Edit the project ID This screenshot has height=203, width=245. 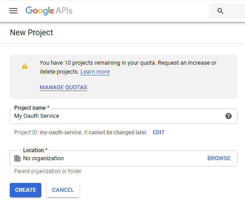tap(159, 133)
